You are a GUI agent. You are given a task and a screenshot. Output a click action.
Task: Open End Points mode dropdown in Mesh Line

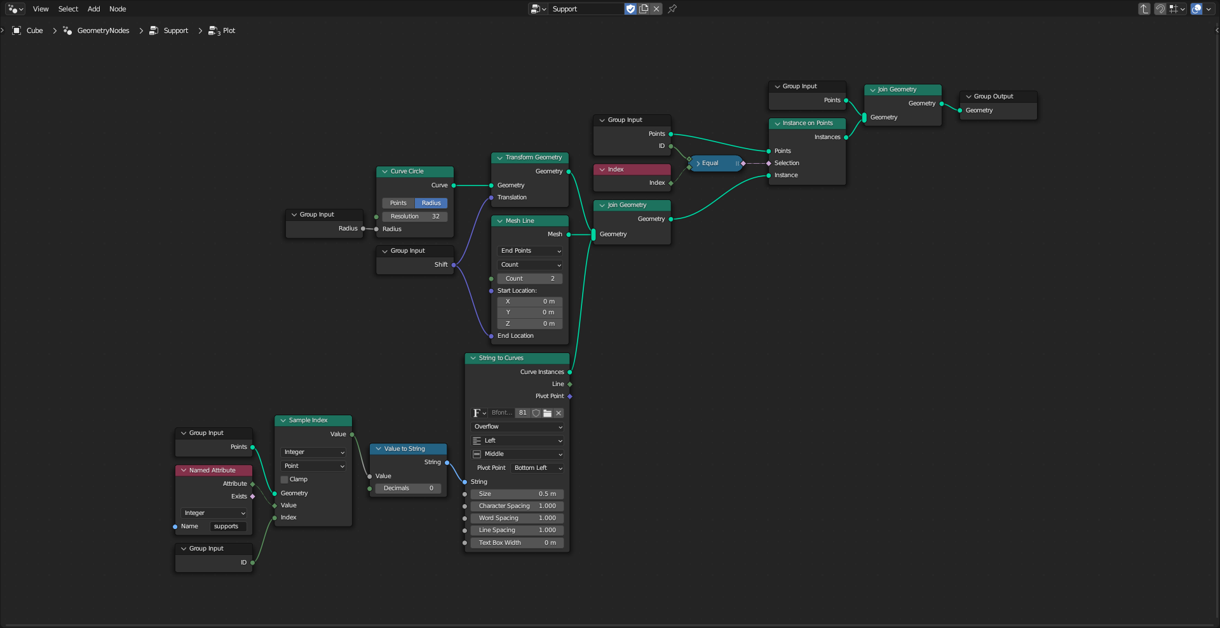point(530,251)
